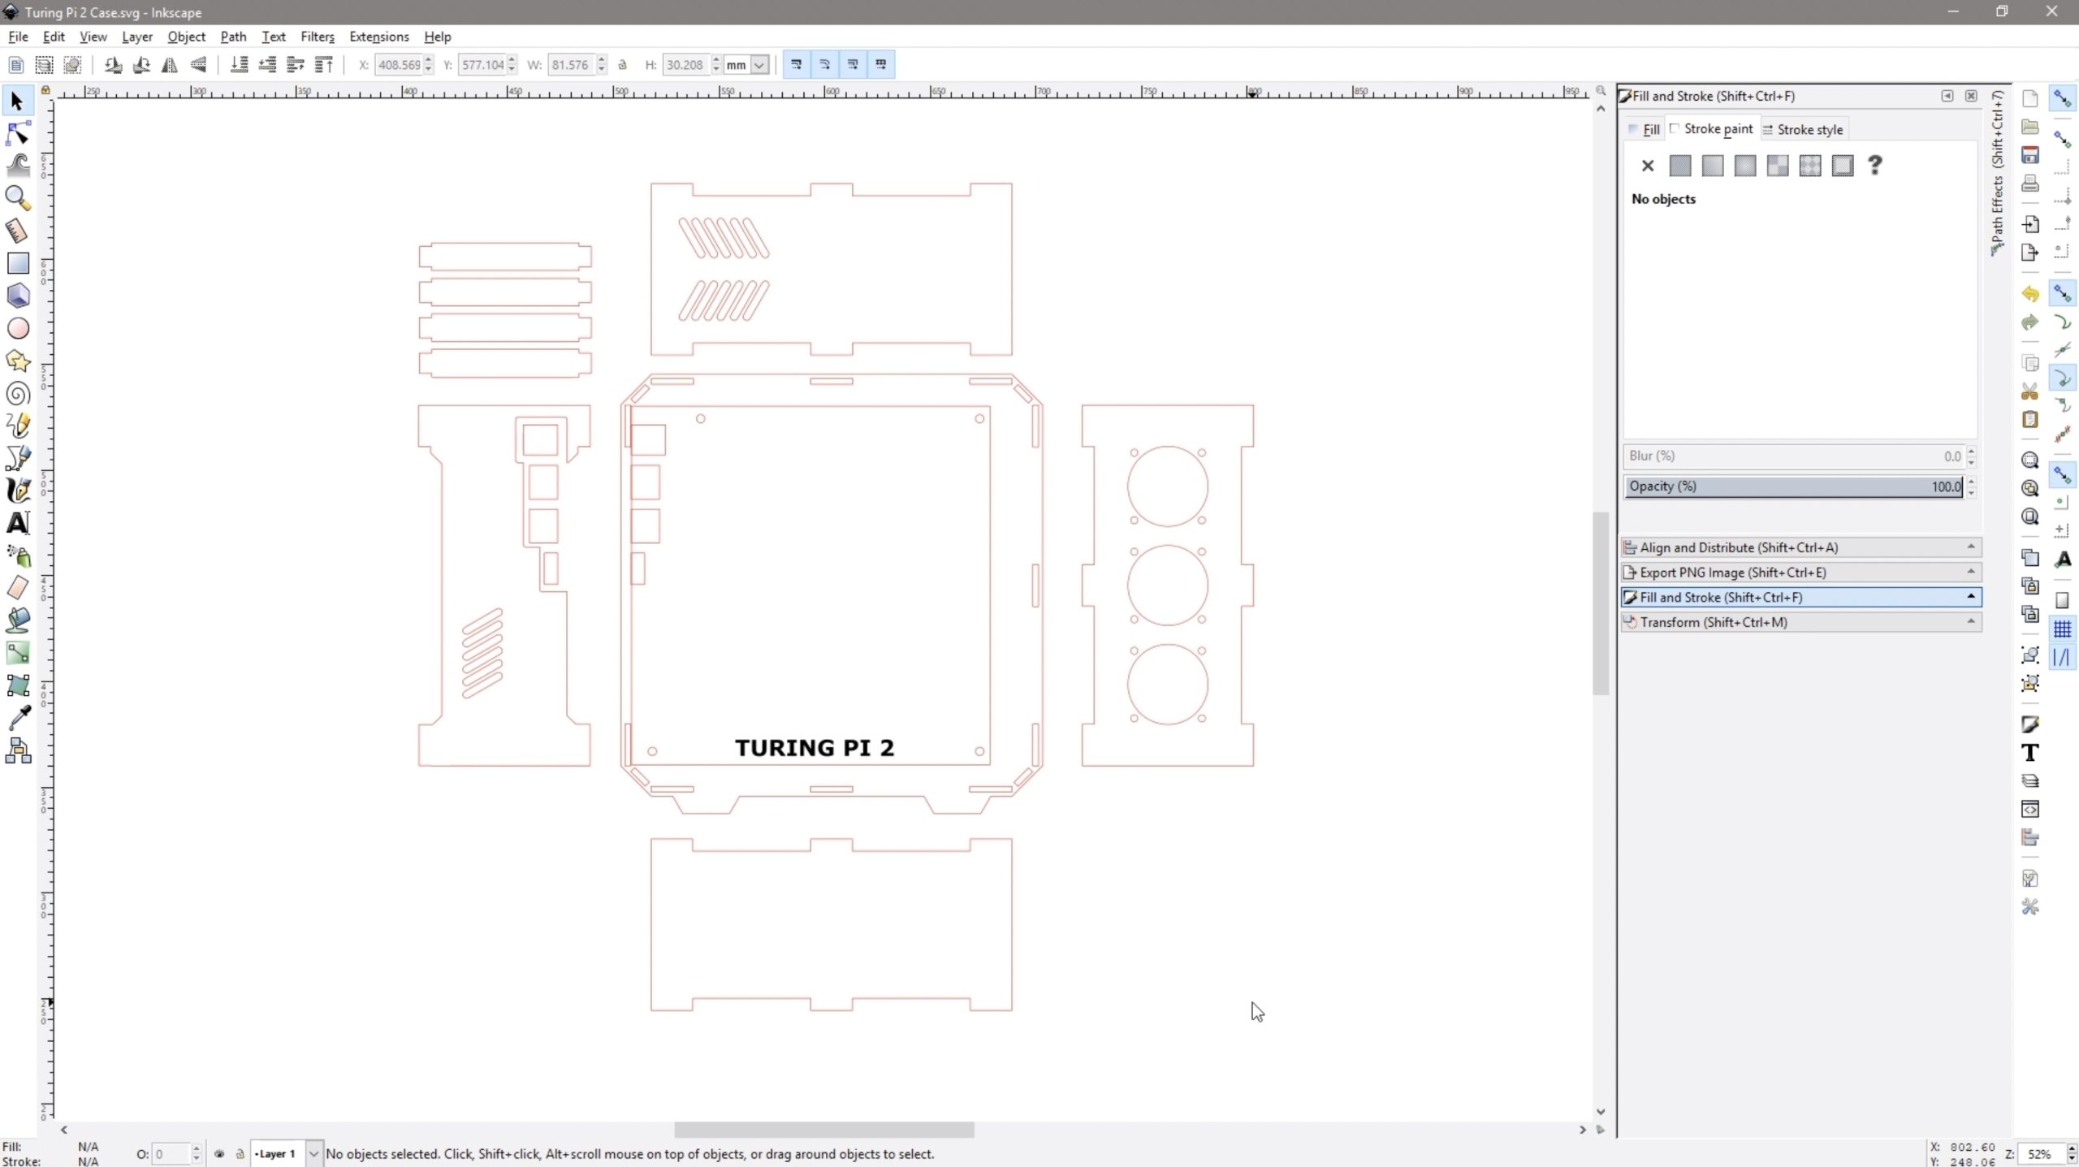The image size is (2079, 1167).
Task: Click the X position input field
Action: pyautogui.click(x=398, y=65)
